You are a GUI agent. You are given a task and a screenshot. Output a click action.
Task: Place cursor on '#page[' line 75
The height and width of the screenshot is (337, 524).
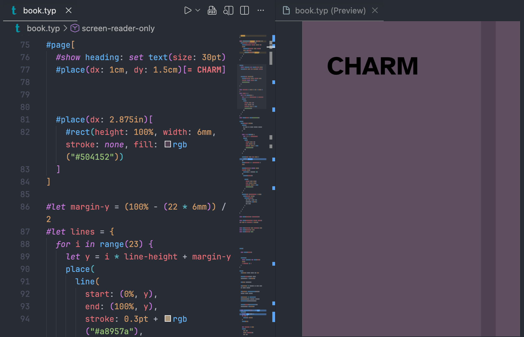point(61,45)
